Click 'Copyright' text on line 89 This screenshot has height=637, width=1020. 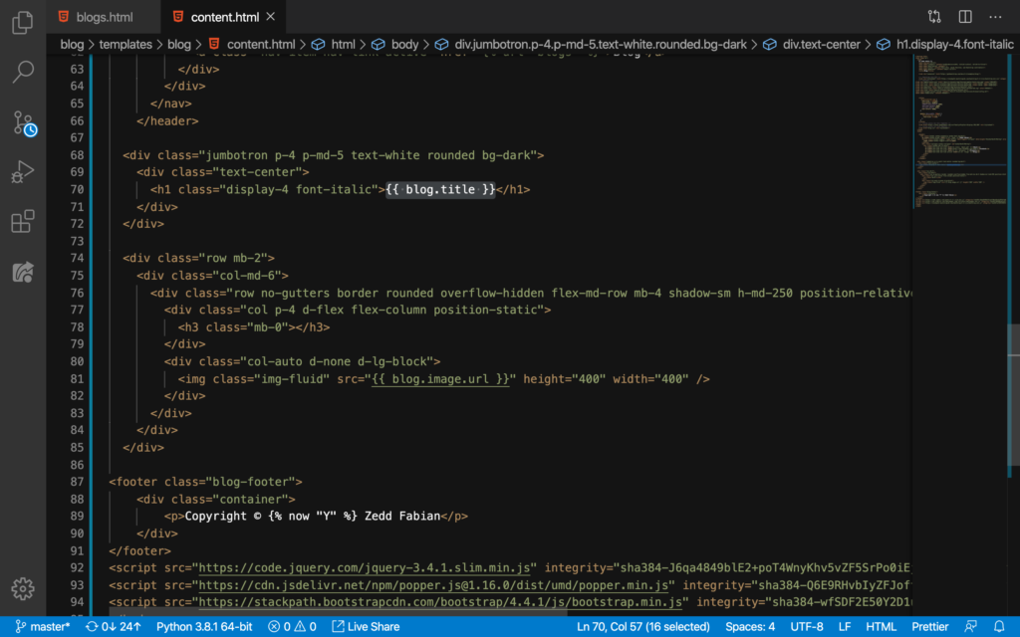click(x=216, y=517)
